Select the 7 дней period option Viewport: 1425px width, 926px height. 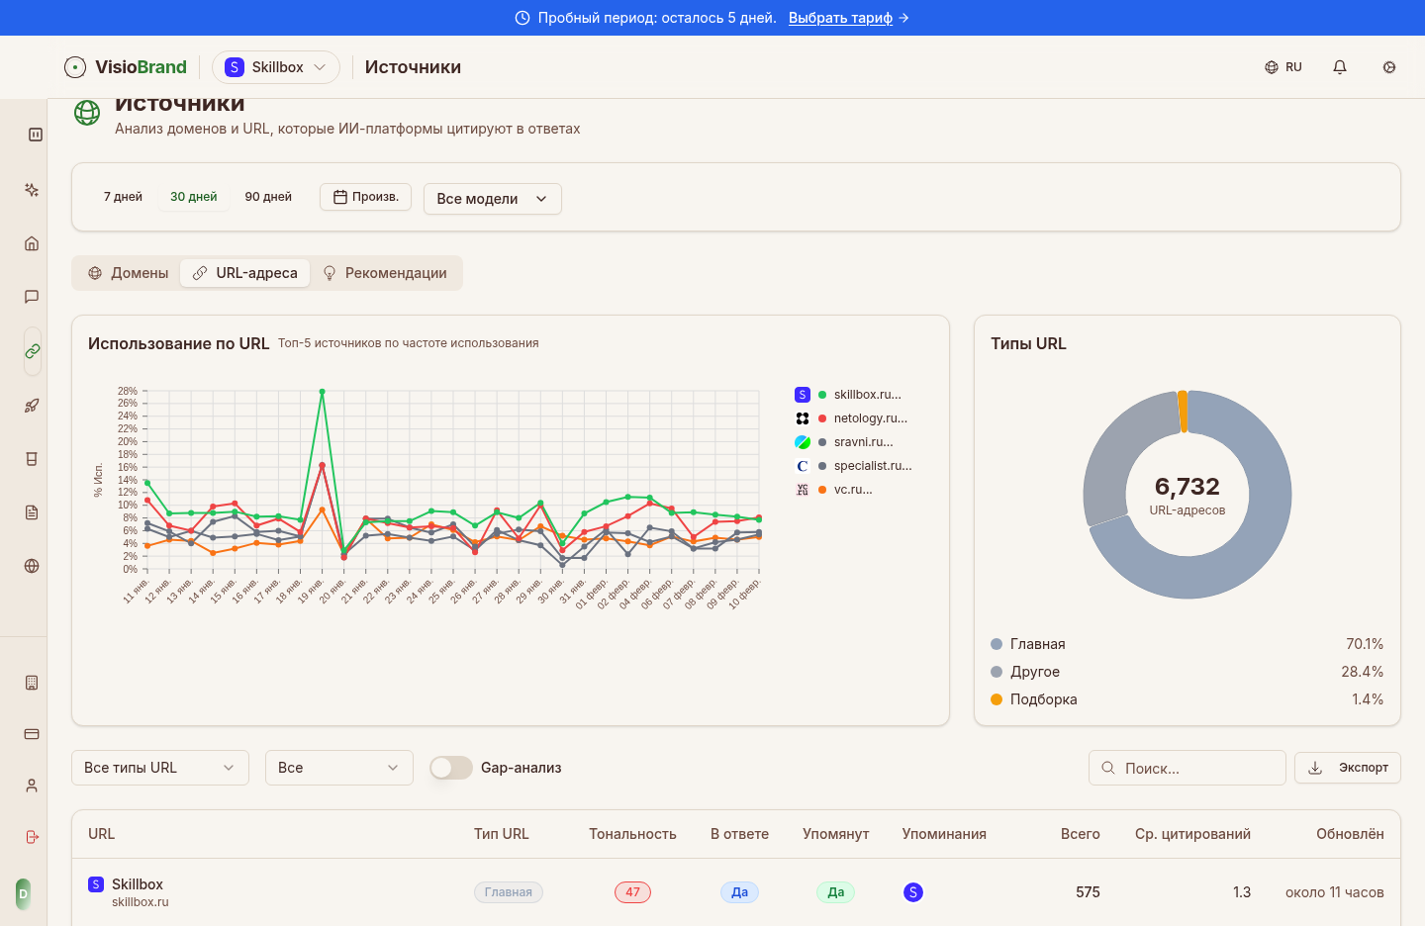122,196
